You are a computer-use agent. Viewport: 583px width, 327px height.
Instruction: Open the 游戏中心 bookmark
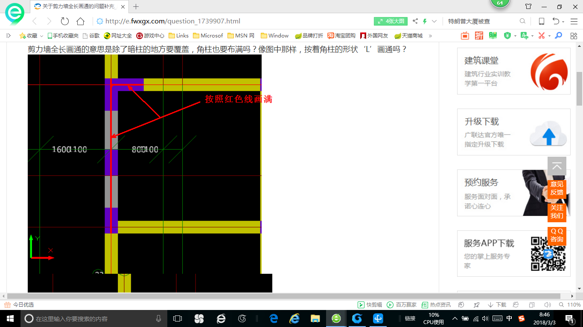tap(150, 36)
